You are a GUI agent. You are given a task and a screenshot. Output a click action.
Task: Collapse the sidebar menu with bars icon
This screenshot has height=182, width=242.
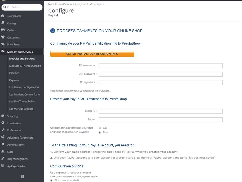pos(22,176)
